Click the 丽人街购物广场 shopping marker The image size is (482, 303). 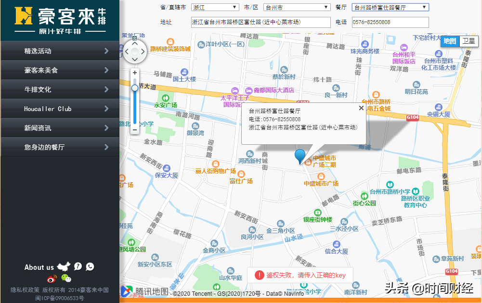pos(216,164)
